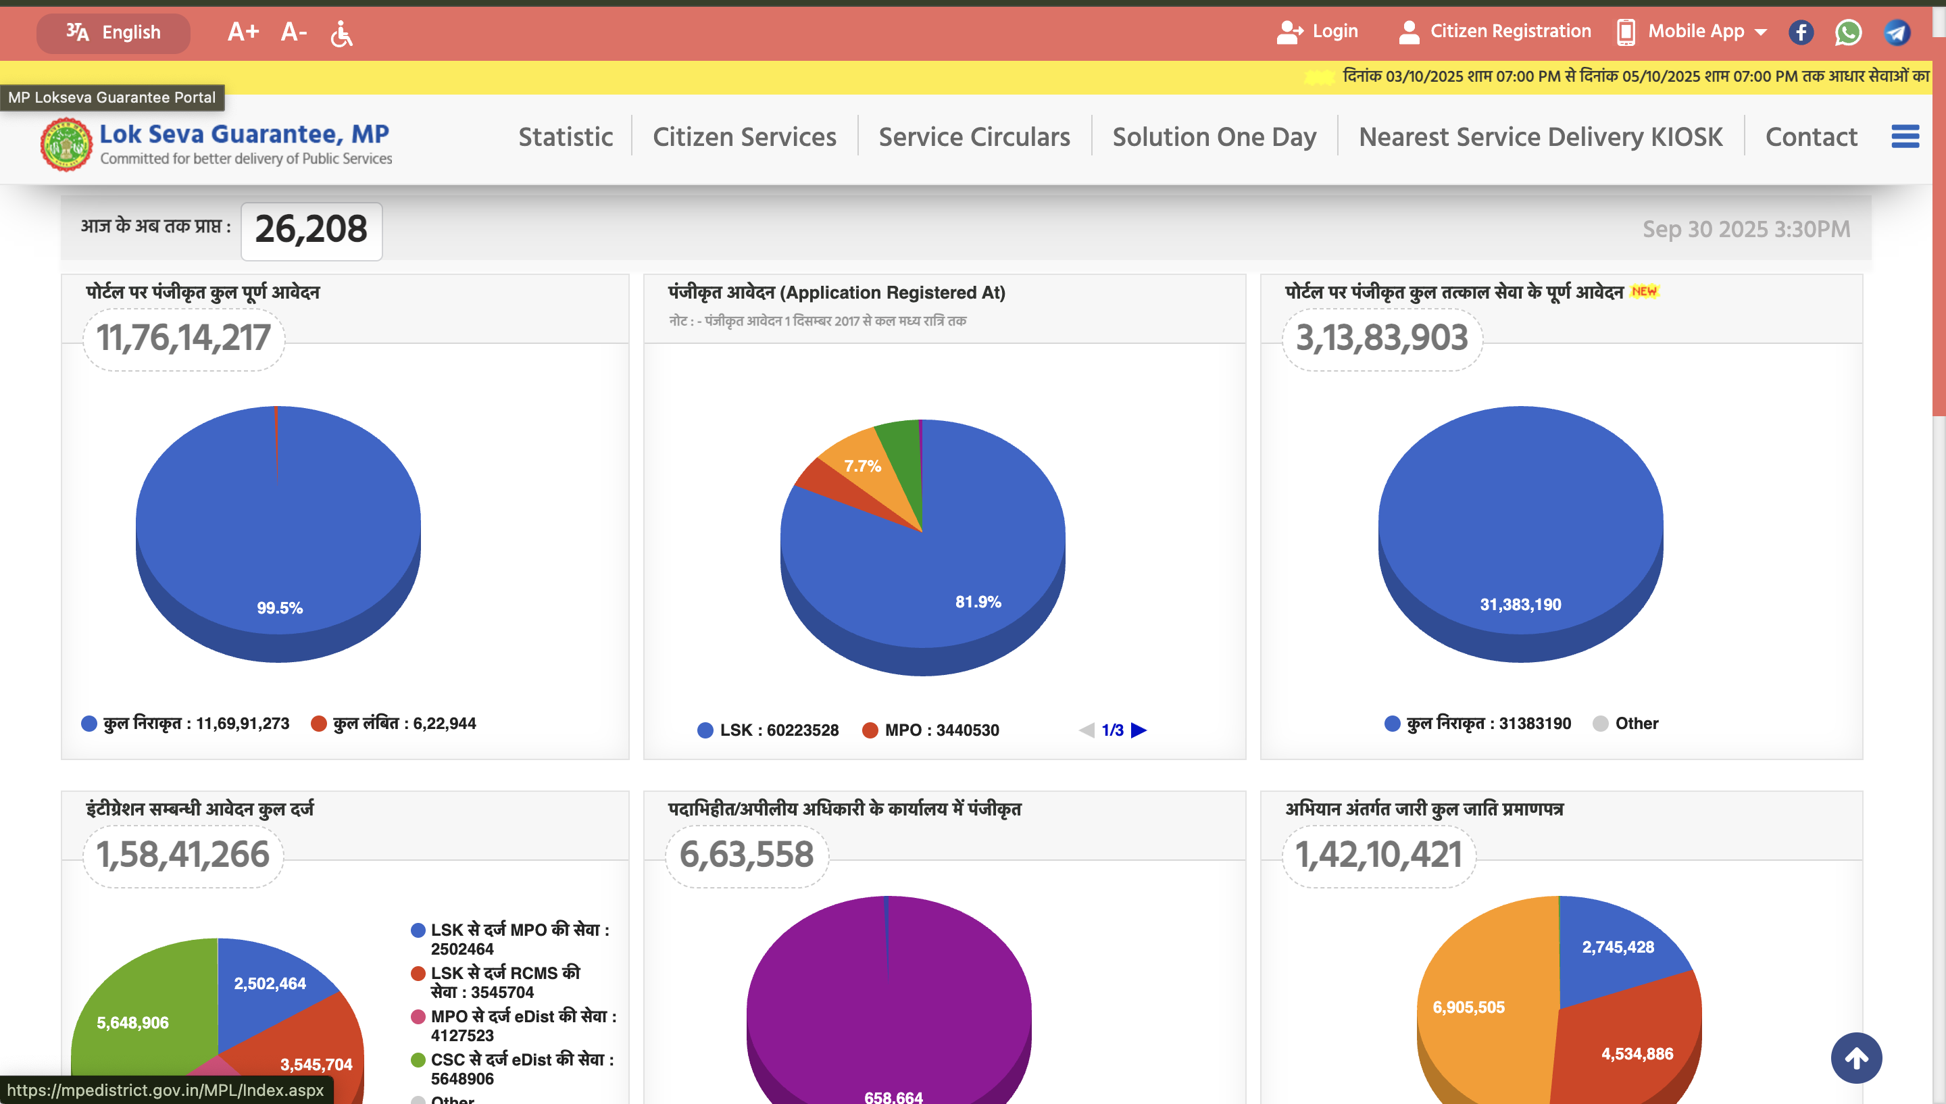Open the Citizen Services menu
Image resolution: width=1946 pixels, height=1104 pixels.
click(744, 136)
